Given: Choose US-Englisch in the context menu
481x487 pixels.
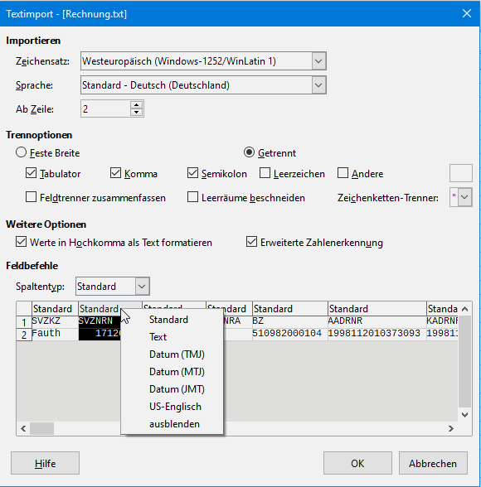Looking at the screenshot, I should [172, 407].
